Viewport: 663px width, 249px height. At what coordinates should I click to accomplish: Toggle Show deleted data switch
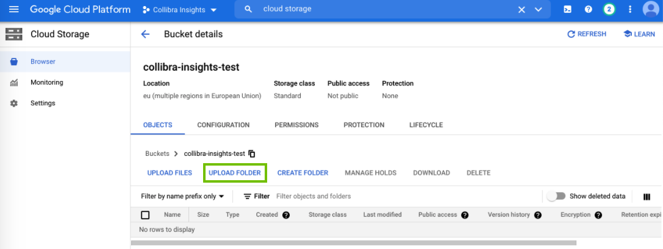point(556,196)
